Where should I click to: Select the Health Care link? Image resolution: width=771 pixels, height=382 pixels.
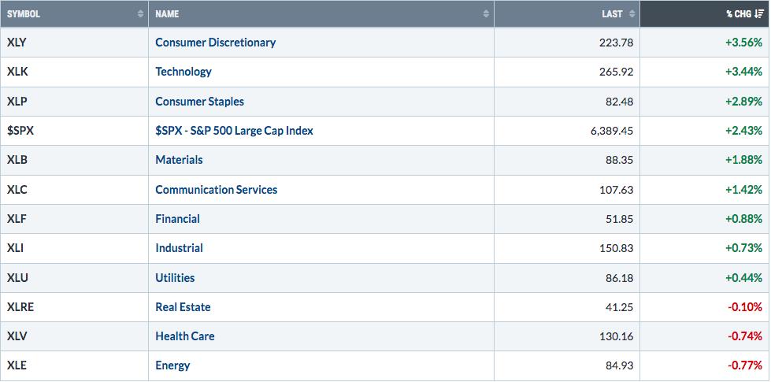tap(185, 336)
